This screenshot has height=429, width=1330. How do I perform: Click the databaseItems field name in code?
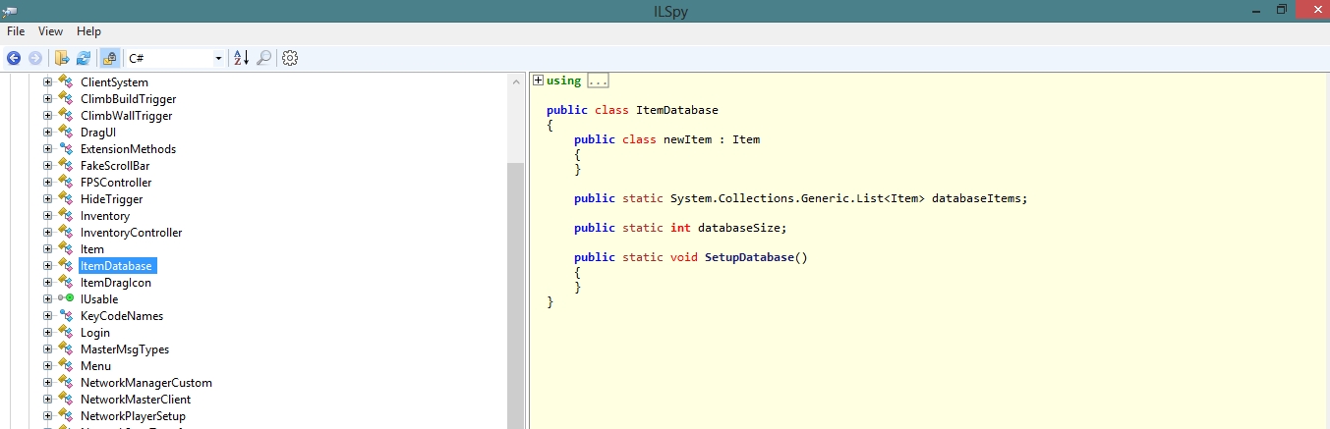click(976, 198)
